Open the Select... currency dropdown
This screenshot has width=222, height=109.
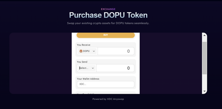click(87, 68)
